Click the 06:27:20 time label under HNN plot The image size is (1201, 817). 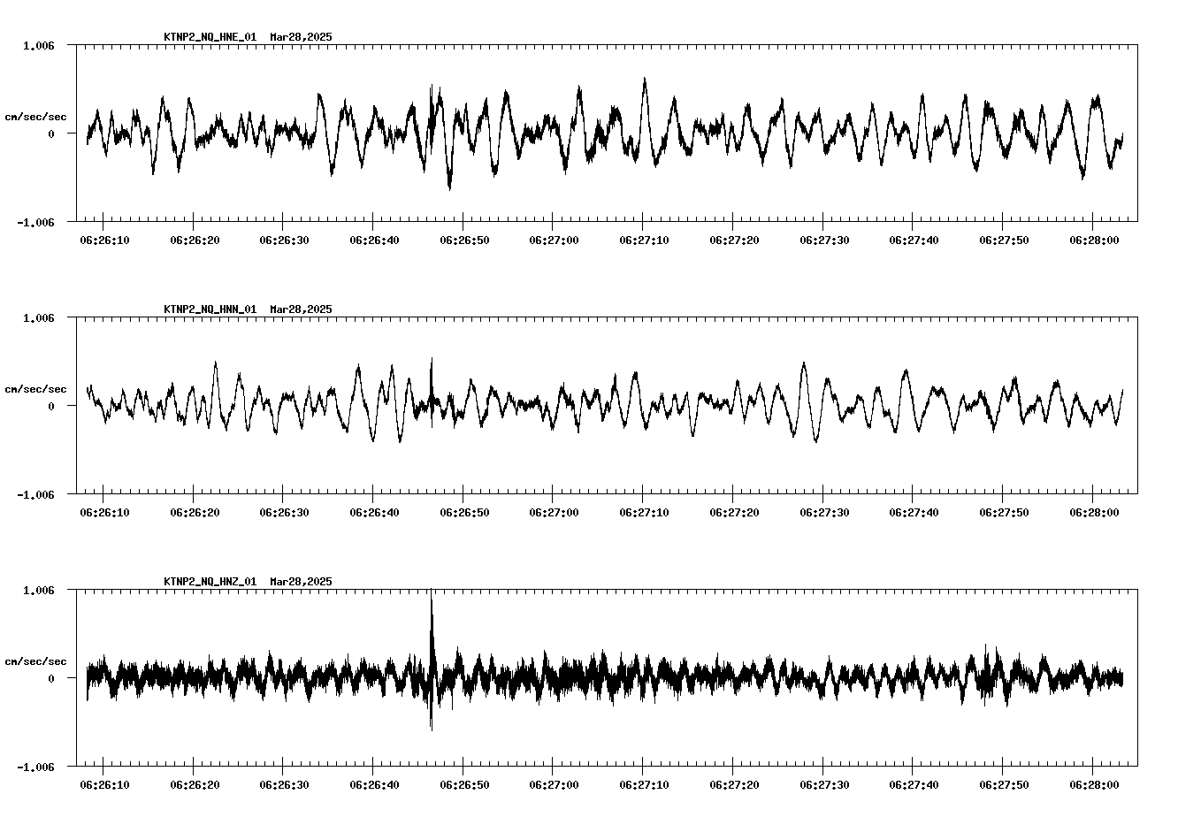point(734,513)
